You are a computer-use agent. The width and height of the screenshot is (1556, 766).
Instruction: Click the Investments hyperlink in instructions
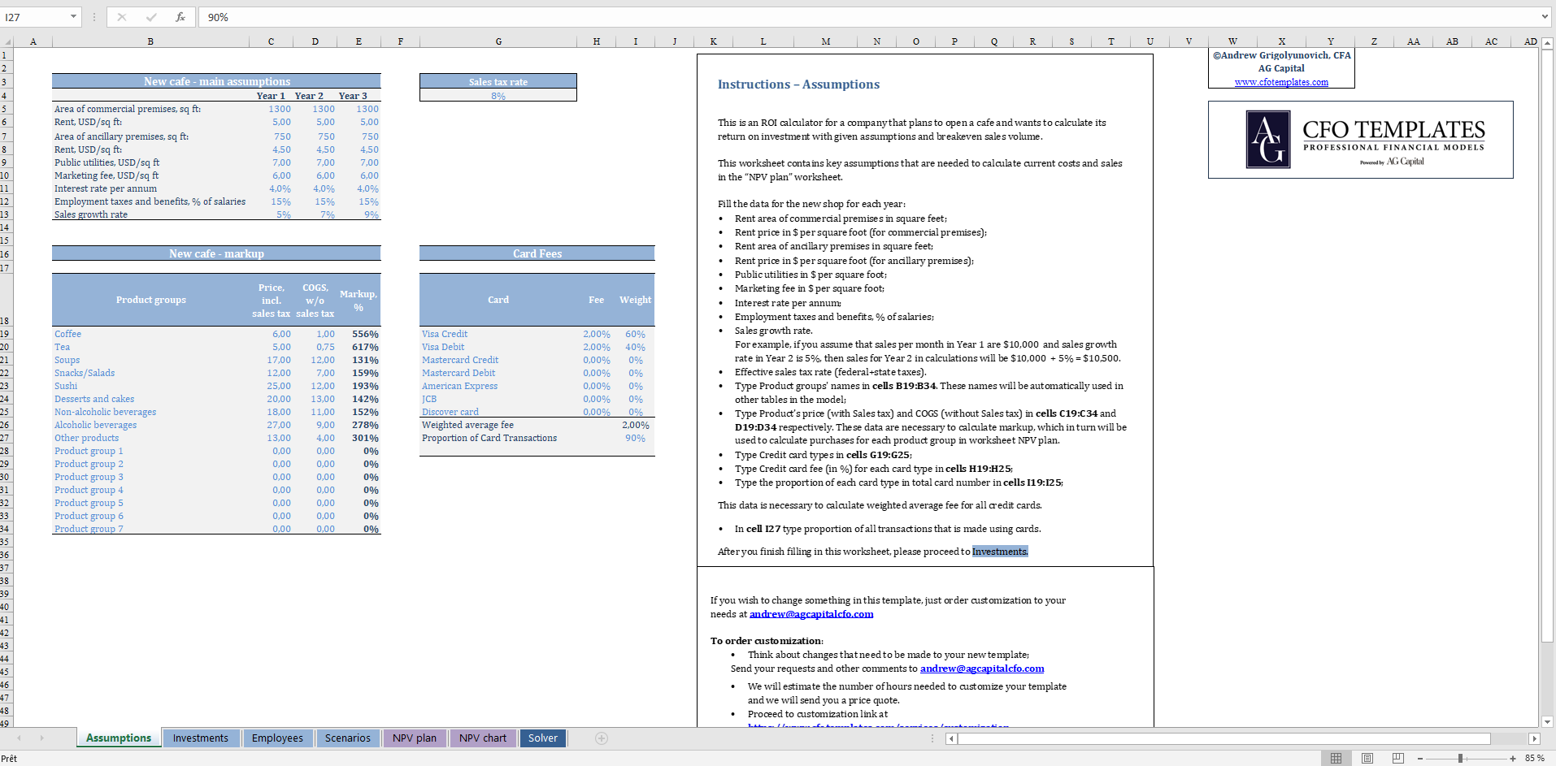(1000, 552)
